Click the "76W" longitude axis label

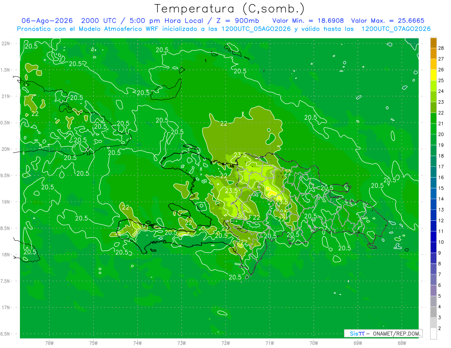click(49, 343)
